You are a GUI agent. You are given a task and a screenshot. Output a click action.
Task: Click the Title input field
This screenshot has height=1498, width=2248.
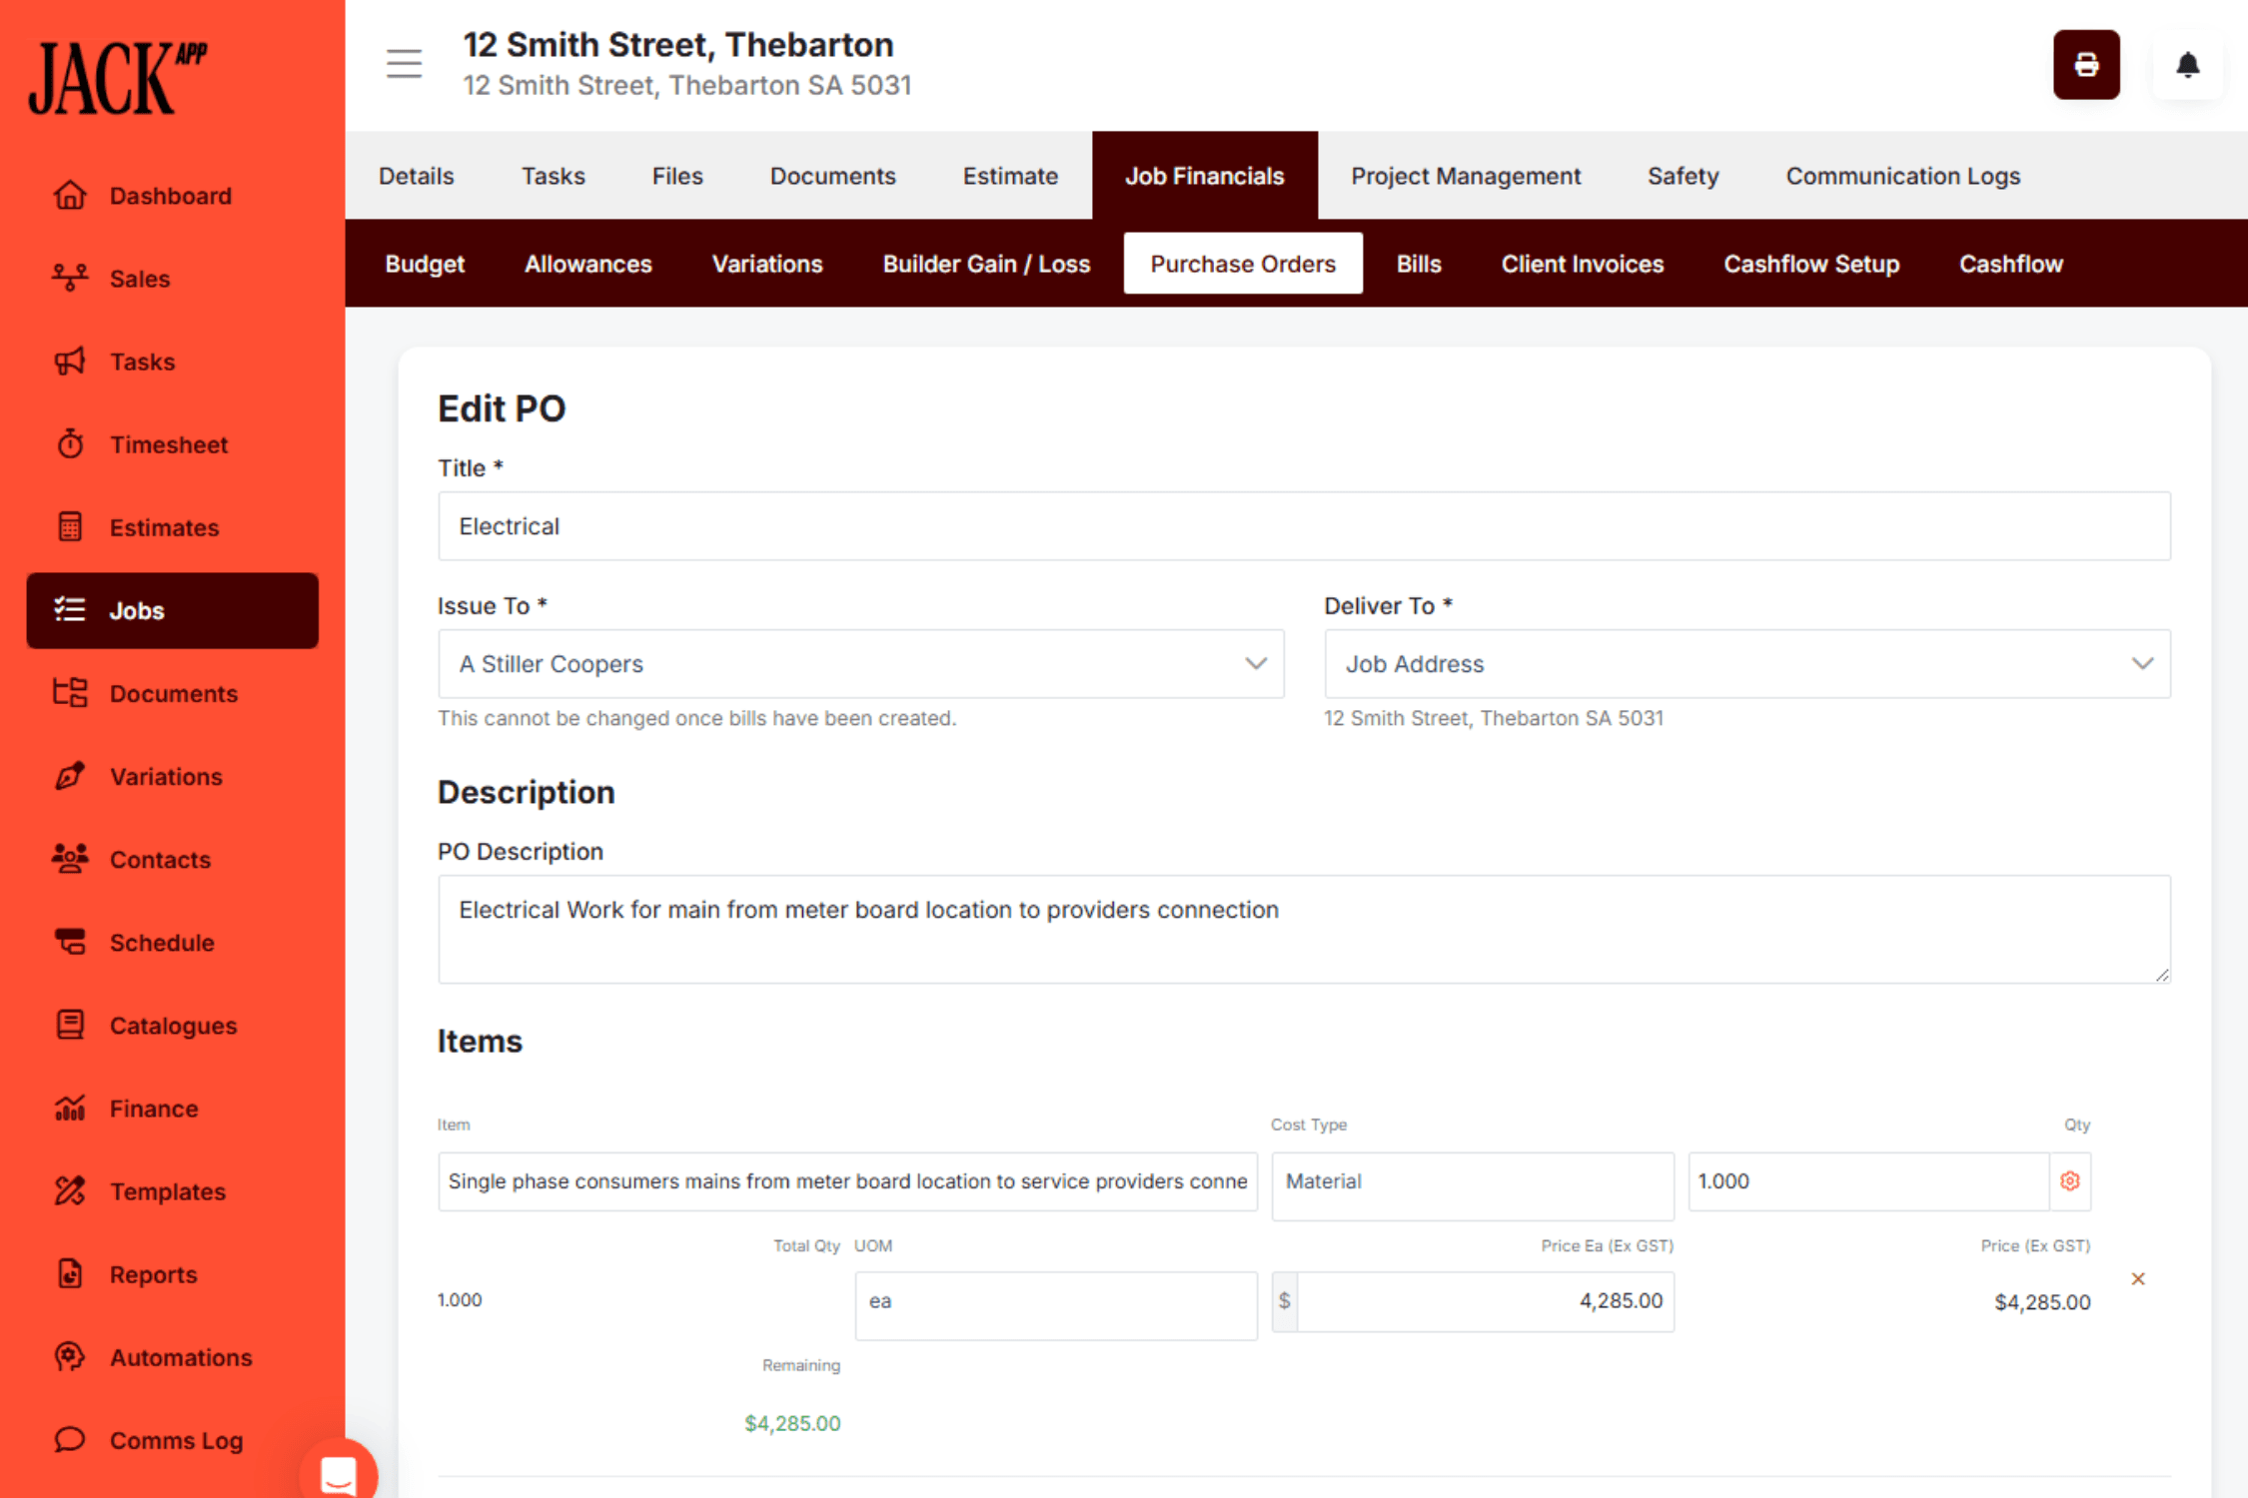(x=1303, y=526)
